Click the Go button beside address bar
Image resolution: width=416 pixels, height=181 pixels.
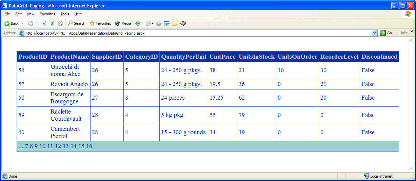tap(386, 33)
